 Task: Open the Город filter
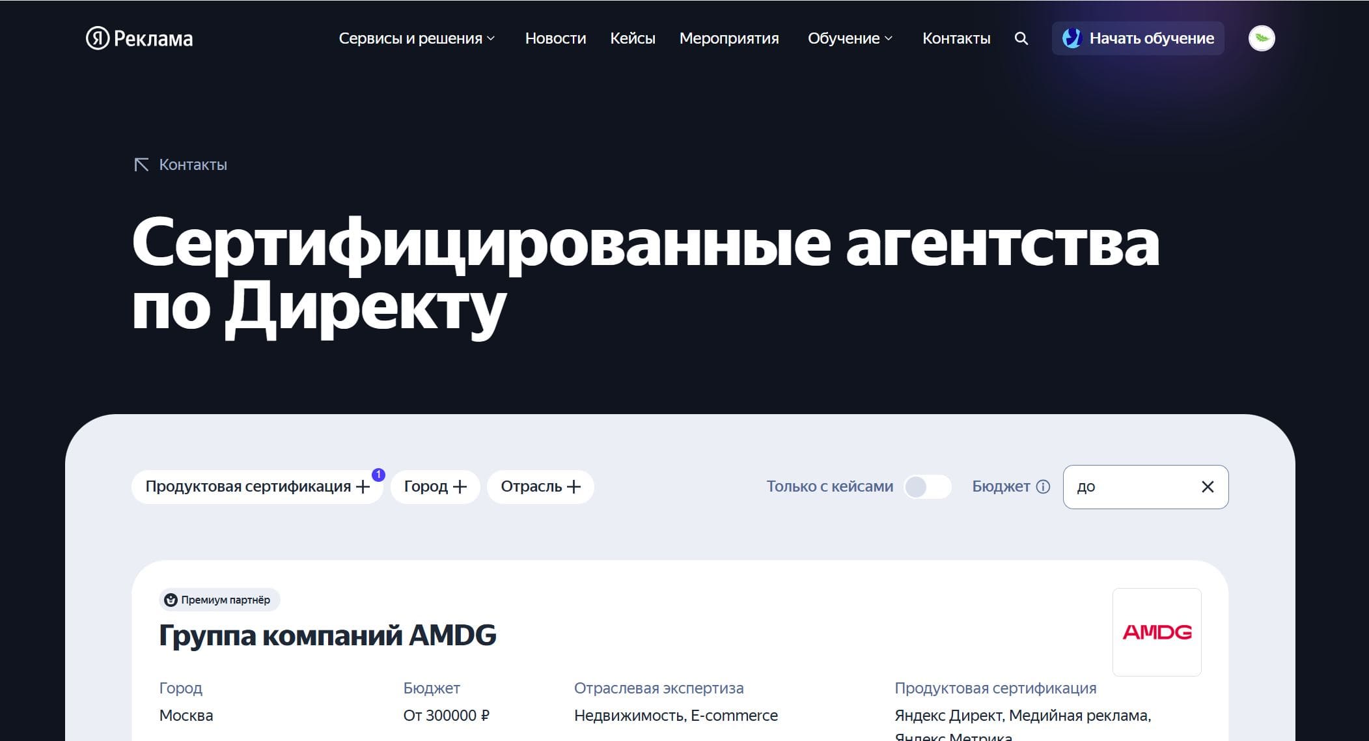click(435, 486)
